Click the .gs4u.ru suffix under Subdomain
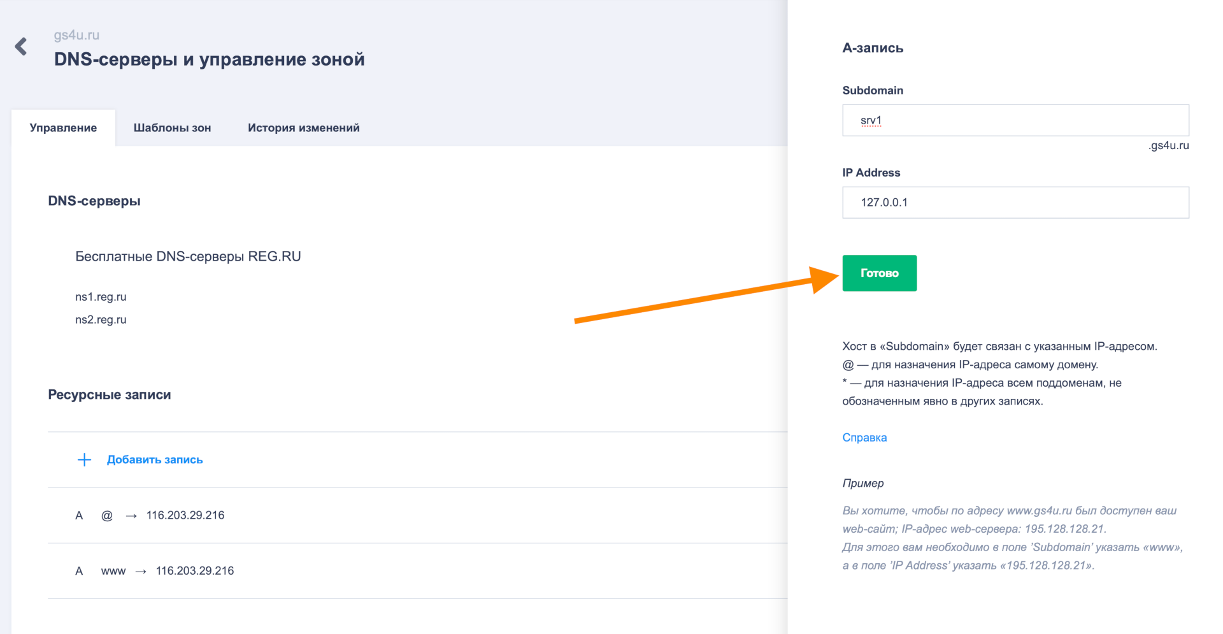The height and width of the screenshot is (634, 1223). coord(1168,146)
